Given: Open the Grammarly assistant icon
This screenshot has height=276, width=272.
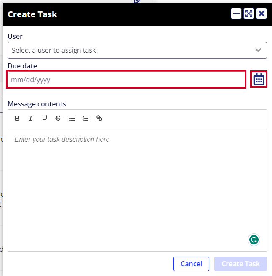Looking at the screenshot, I should click(x=254, y=240).
